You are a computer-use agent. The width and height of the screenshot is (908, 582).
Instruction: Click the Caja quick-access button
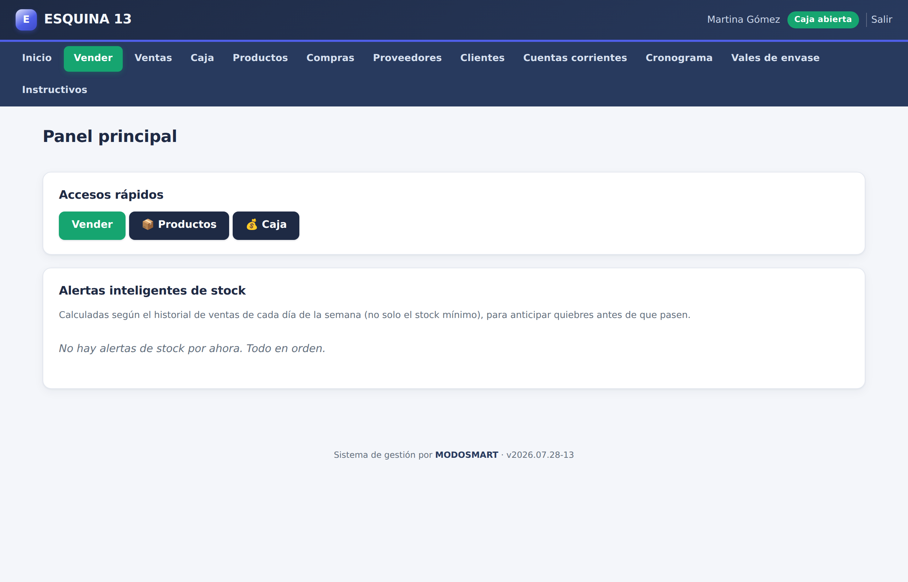pos(266,225)
